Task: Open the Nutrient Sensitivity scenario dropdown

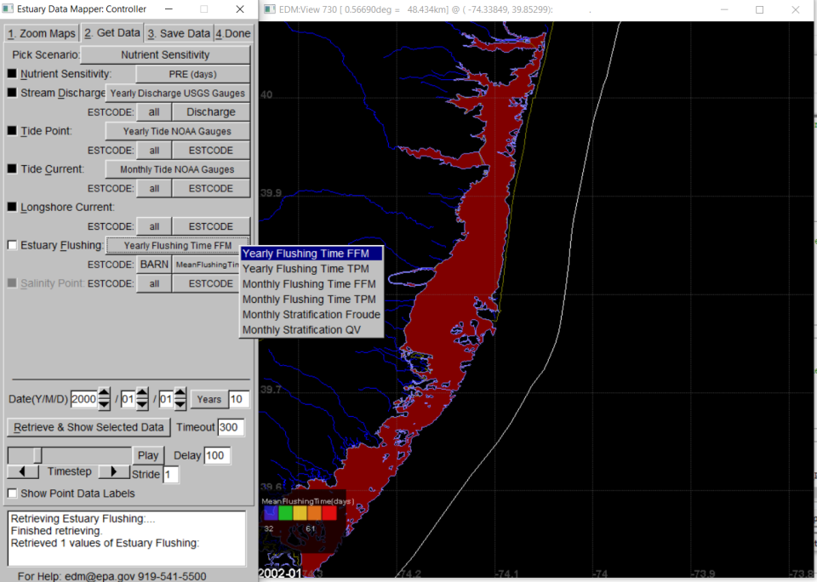Action: tap(165, 54)
